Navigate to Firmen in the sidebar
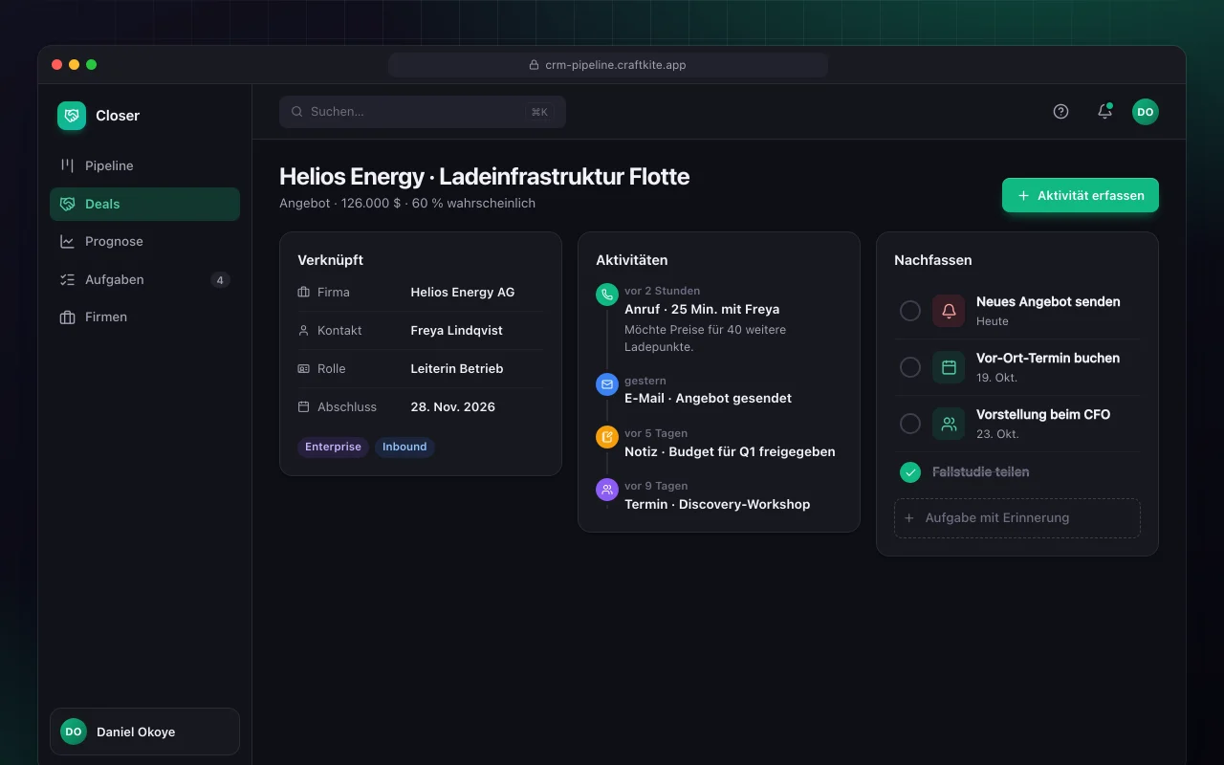Viewport: 1224px width, 765px height. click(144, 317)
